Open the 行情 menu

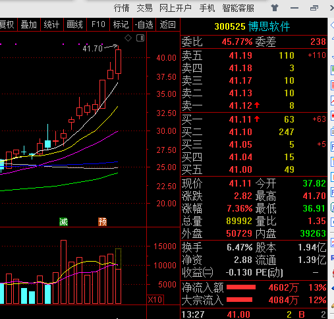point(121,8)
